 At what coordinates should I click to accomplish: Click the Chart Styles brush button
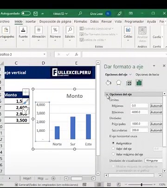pyautogui.click(x=26, y=102)
